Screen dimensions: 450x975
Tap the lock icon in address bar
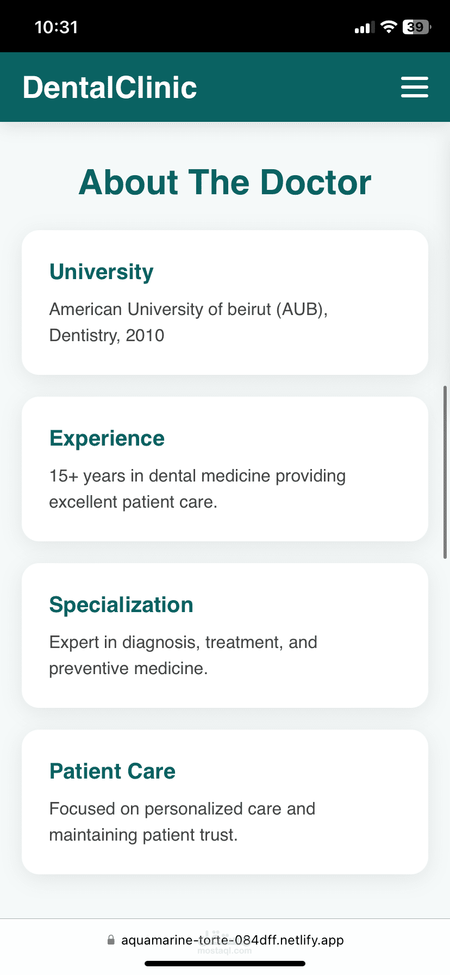point(111,940)
